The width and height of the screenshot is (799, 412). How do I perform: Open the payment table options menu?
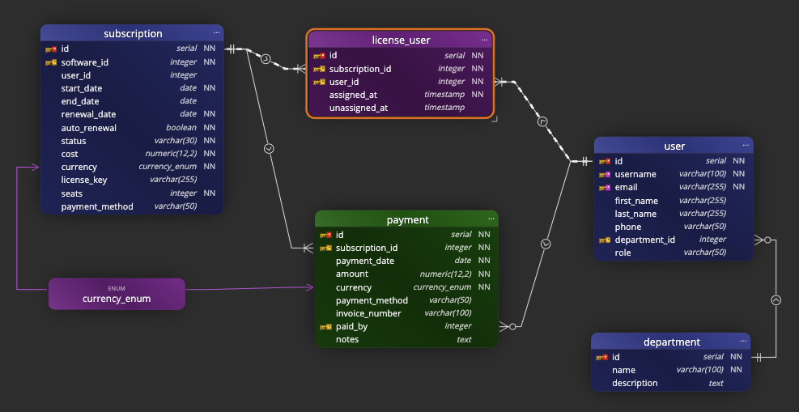click(491, 219)
